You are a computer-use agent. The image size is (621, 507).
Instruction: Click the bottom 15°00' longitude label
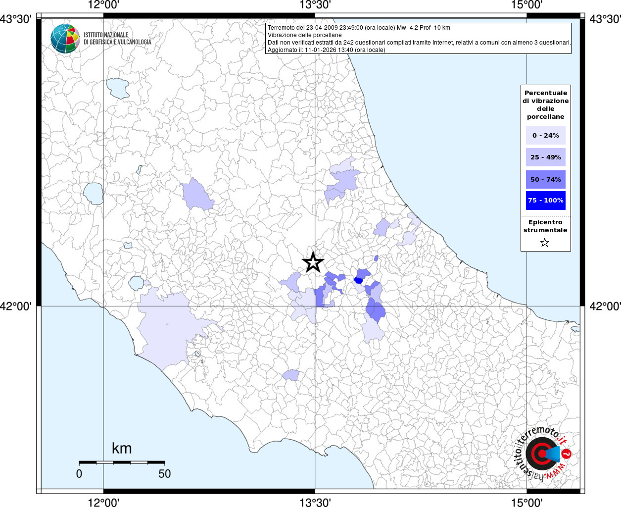pyautogui.click(x=526, y=502)
